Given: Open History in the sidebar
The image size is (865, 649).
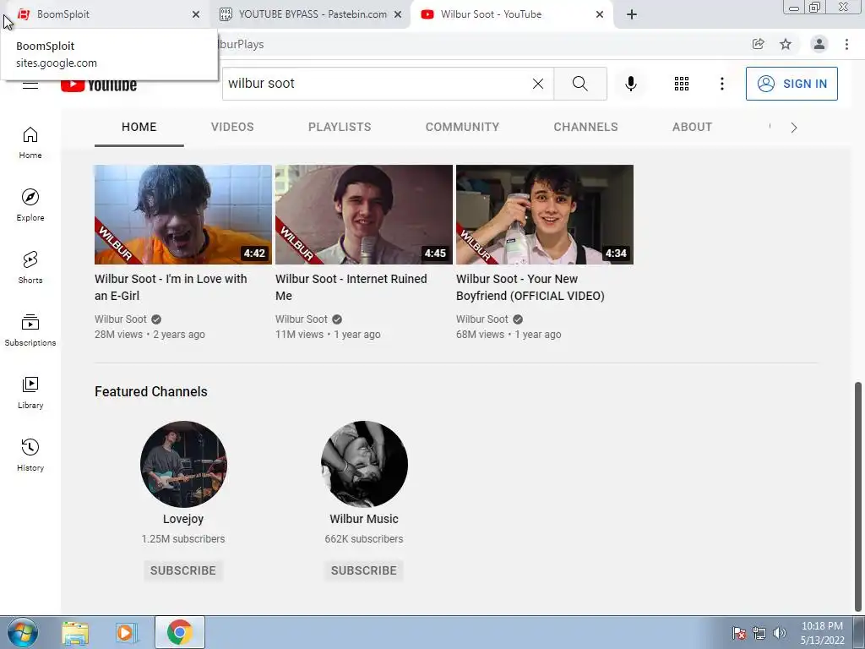Looking at the screenshot, I should [x=30, y=455].
